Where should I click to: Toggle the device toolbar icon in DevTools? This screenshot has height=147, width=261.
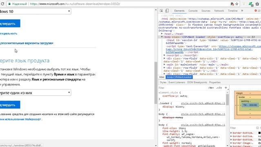click(x=167, y=11)
